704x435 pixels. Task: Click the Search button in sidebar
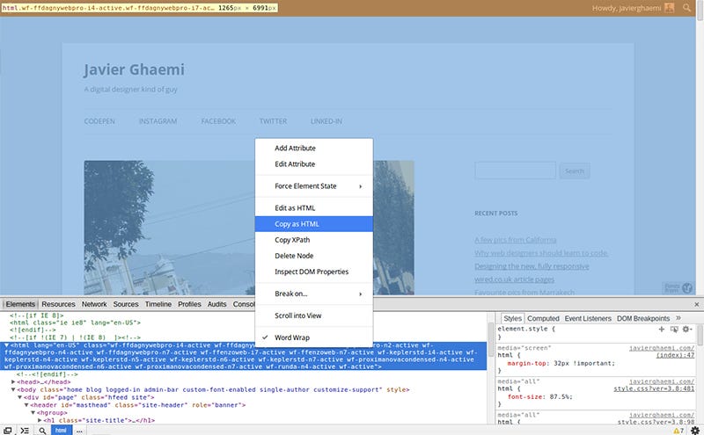click(575, 170)
